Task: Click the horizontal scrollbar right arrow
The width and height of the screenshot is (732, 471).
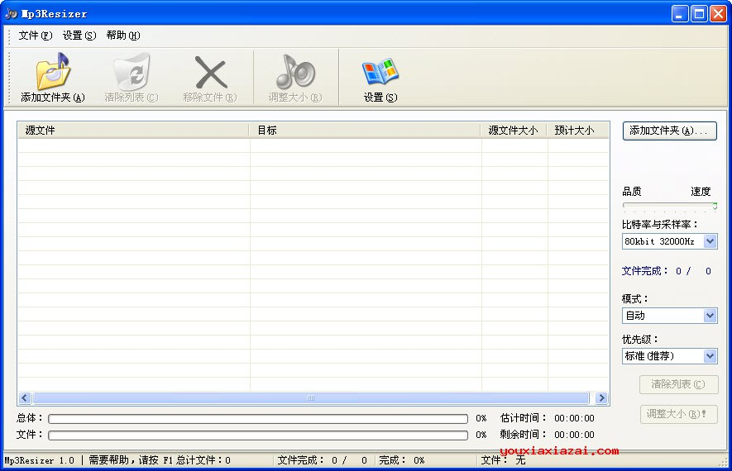Action: pyautogui.click(x=601, y=398)
